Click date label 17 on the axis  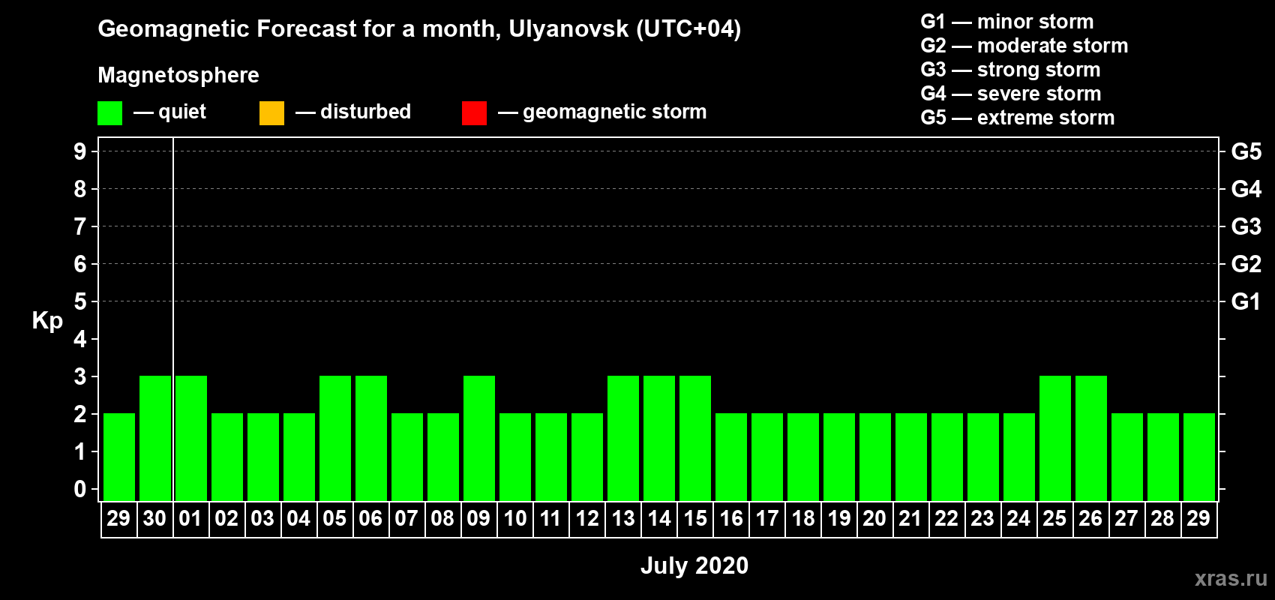point(766,518)
